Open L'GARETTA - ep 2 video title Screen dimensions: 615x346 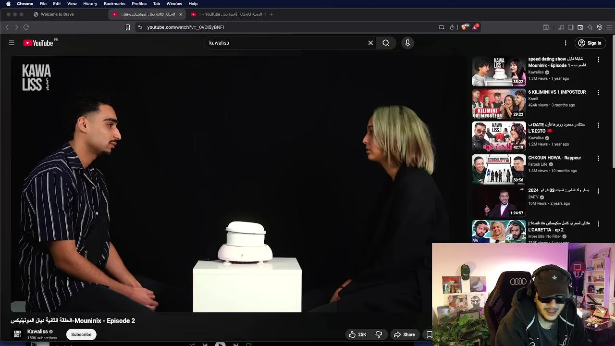pyautogui.click(x=559, y=226)
